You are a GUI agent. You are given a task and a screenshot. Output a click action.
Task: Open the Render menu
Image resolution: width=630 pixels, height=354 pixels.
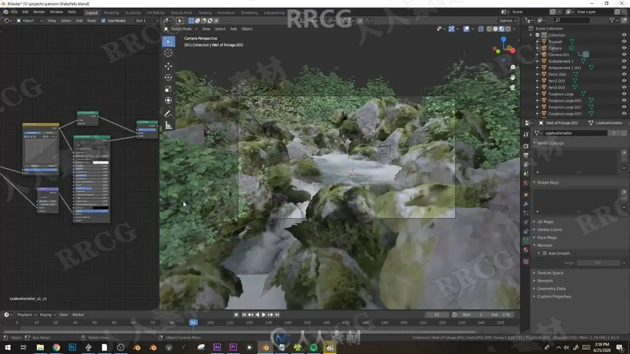pos(39,12)
